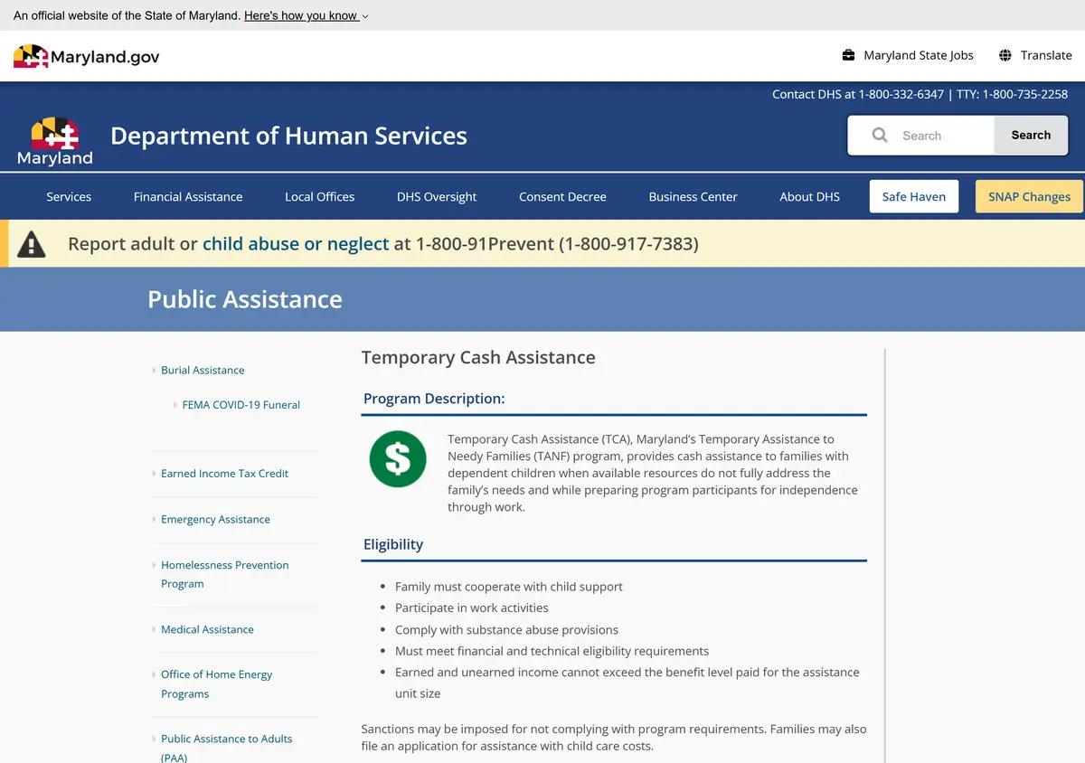This screenshot has height=763, width=1085.
Task: Expand the 'Here's how you know' disclosure
Action: click(x=306, y=15)
